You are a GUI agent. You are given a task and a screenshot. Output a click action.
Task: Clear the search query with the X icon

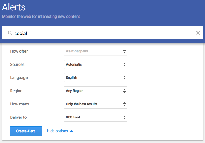point(198,33)
